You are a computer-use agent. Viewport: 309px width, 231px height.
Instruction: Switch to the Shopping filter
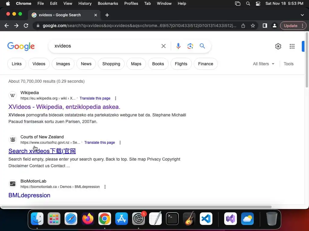coord(111,64)
